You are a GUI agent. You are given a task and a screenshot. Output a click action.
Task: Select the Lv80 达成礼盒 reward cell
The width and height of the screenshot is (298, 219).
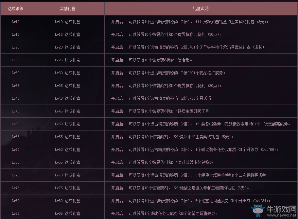[67, 201]
